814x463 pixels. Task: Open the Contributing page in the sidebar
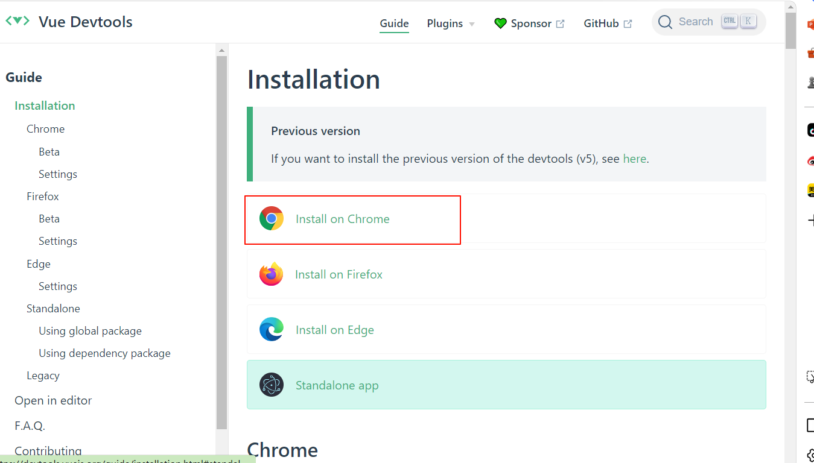click(48, 451)
